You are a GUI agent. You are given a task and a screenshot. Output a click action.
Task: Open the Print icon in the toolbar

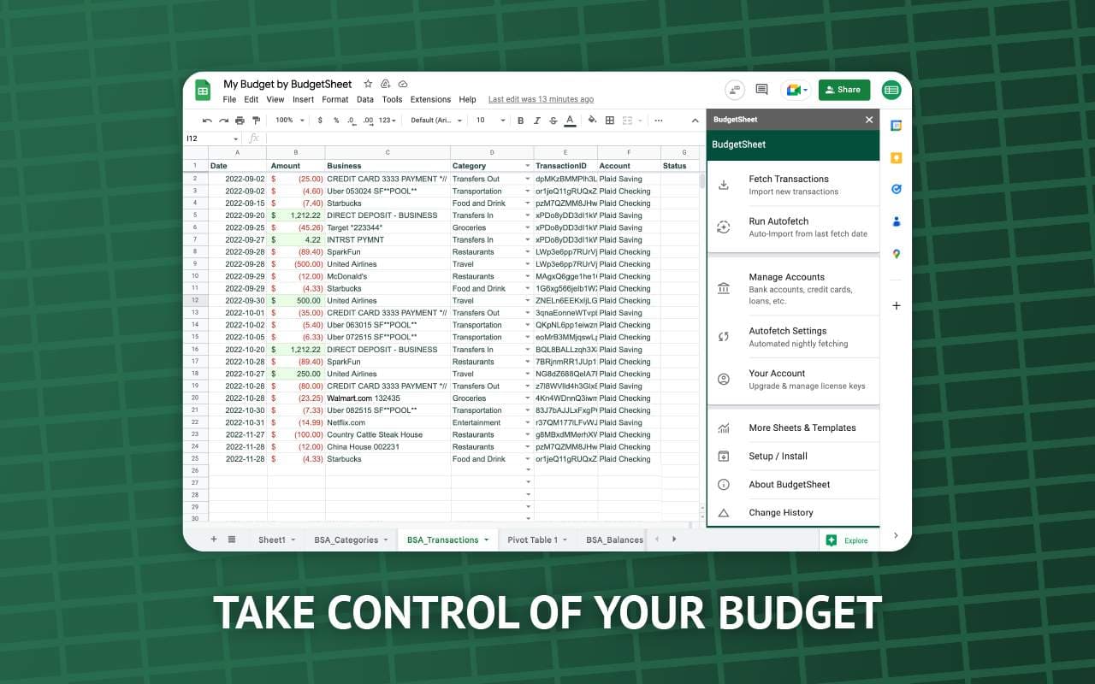pos(240,121)
